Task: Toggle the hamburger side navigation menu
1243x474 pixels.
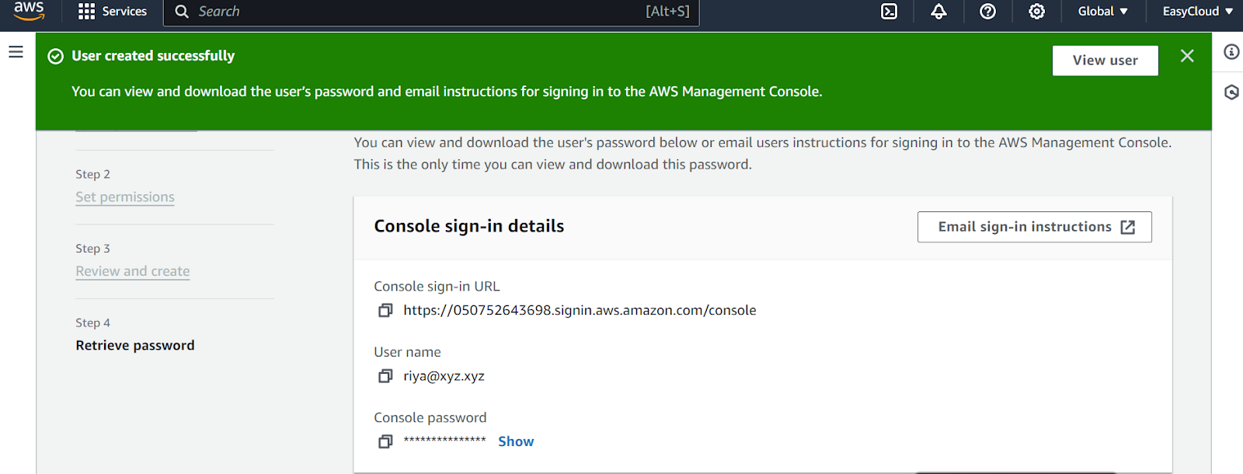Action: pos(16,52)
